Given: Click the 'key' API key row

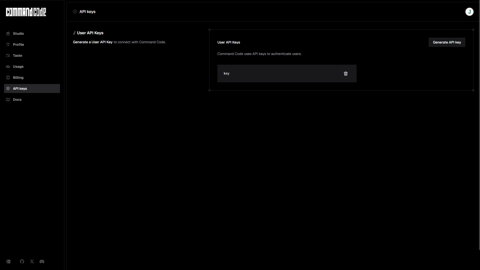Looking at the screenshot, I should [x=287, y=73].
